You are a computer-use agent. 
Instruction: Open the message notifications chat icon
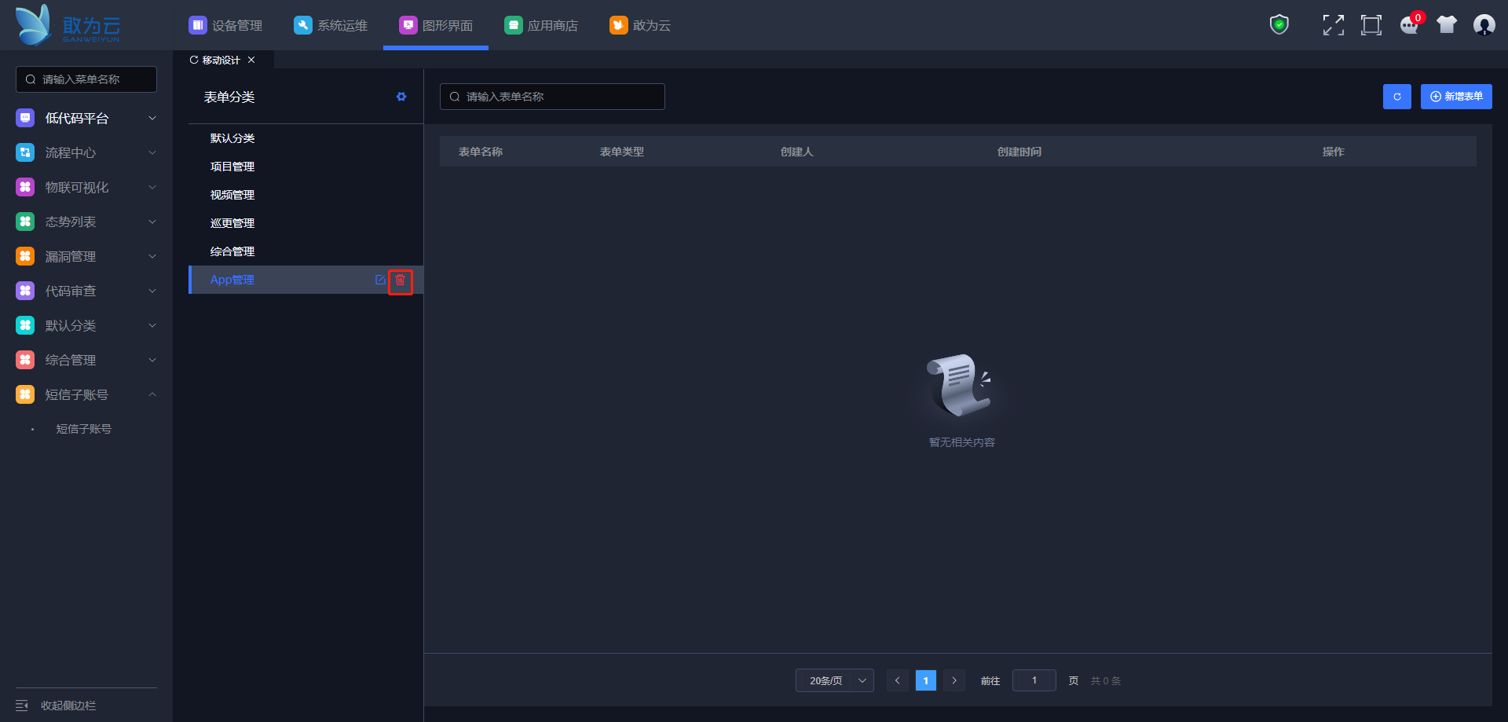coord(1410,25)
